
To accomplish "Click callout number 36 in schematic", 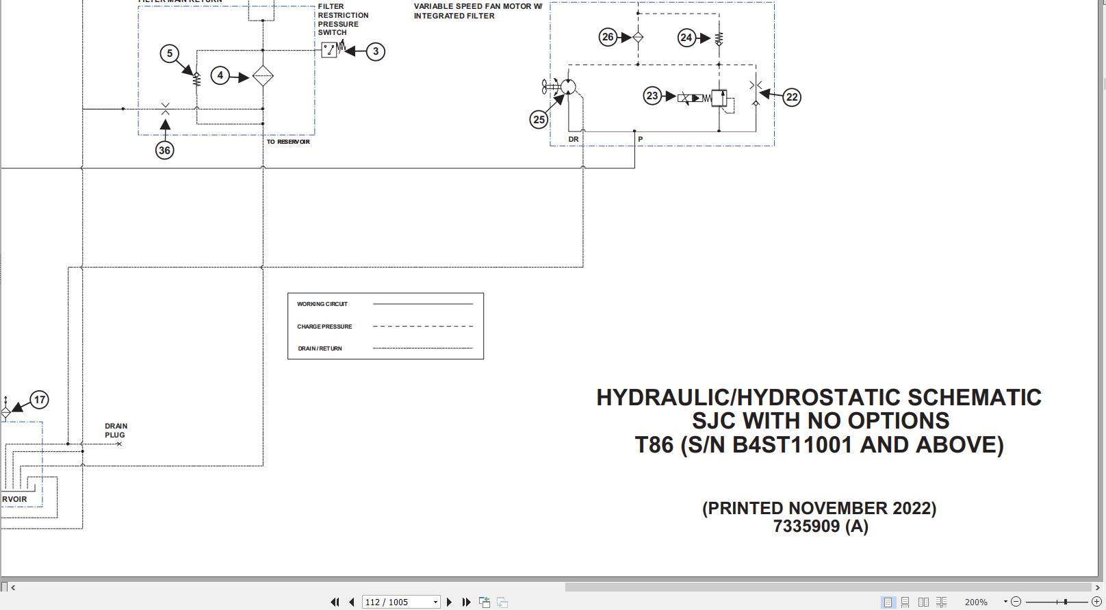I will [x=164, y=150].
